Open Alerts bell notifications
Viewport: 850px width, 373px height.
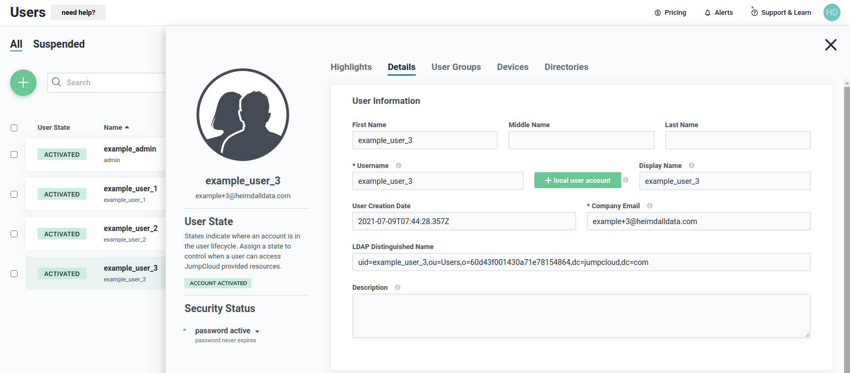pyautogui.click(x=708, y=13)
